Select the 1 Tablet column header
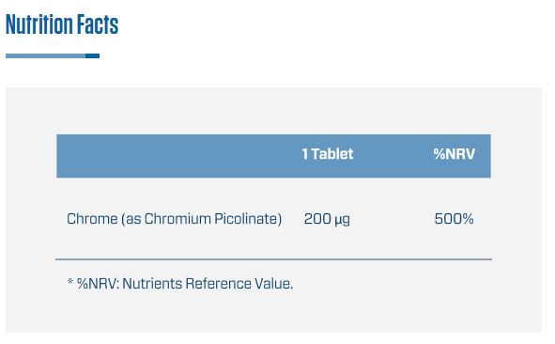Screen dimensions: 555x344 pyautogui.click(x=328, y=154)
